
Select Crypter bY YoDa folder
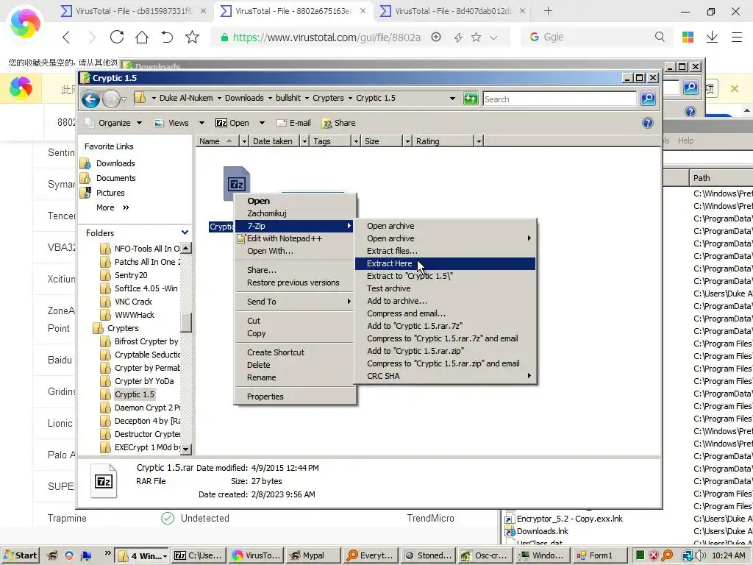[144, 381]
